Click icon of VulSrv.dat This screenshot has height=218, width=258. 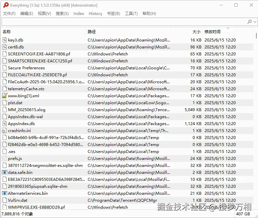click(5, 200)
